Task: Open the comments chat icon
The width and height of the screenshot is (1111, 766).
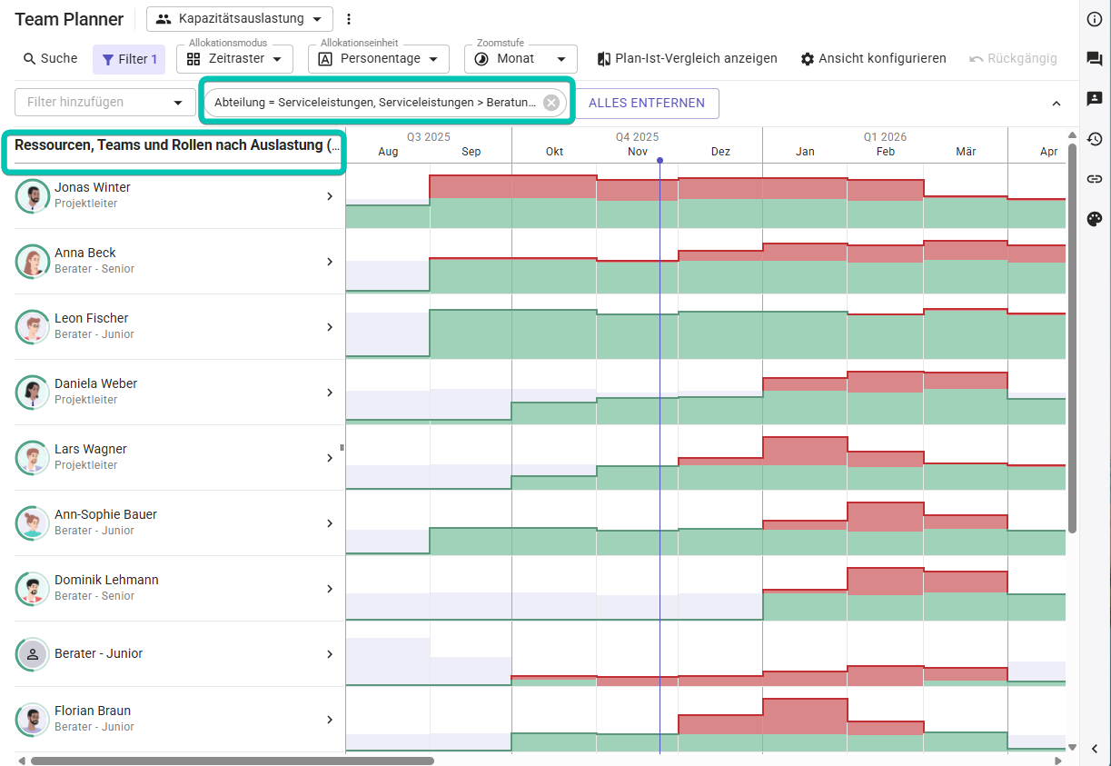Action: click(1095, 59)
